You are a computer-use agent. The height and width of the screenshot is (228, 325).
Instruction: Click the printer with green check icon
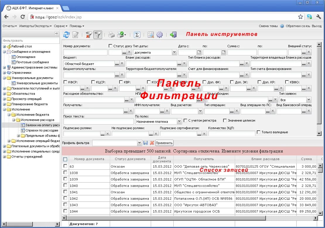pyautogui.click(x=121, y=34)
